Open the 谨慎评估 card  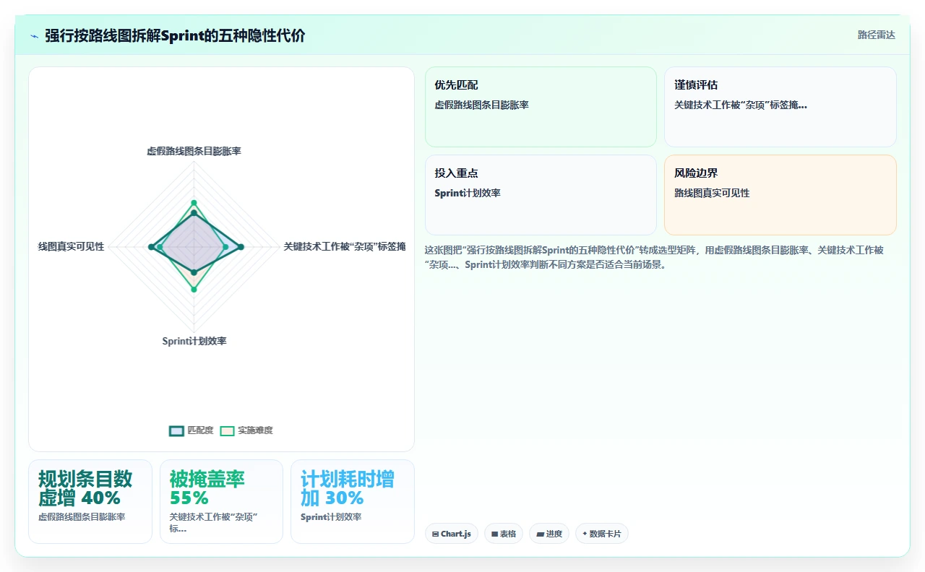coord(780,107)
